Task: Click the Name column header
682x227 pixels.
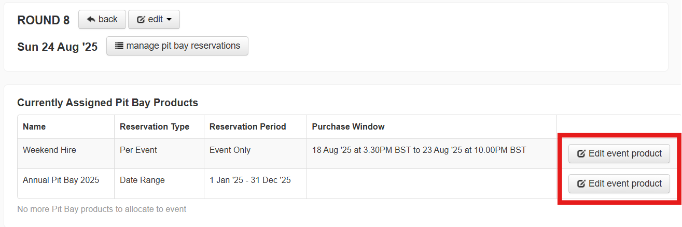Action: coord(34,126)
